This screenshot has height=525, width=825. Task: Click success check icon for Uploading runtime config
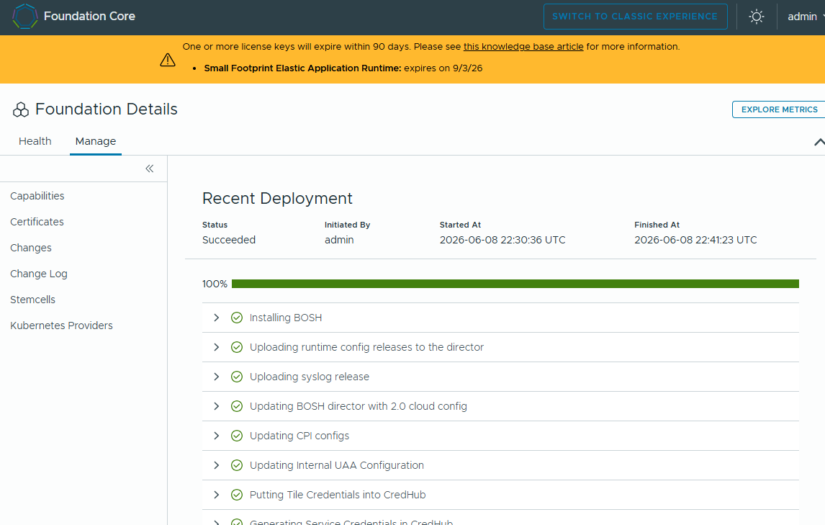(237, 347)
